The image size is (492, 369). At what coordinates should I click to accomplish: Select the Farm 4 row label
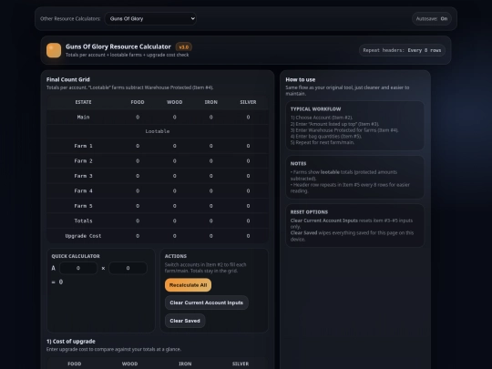point(83,190)
